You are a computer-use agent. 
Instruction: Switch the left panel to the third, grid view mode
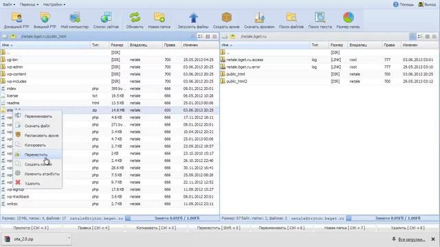pos(208,36)
